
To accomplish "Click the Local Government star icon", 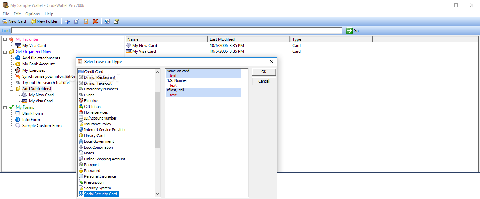I will (81, 141).
